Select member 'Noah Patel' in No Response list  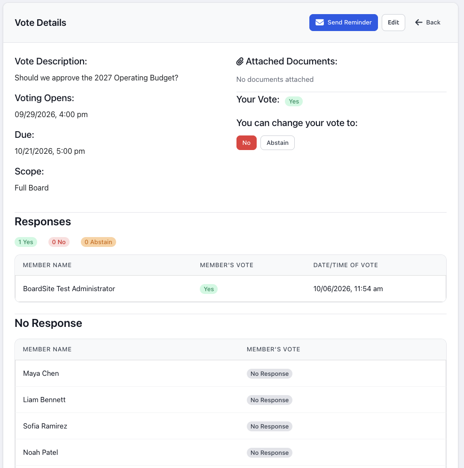40,452
